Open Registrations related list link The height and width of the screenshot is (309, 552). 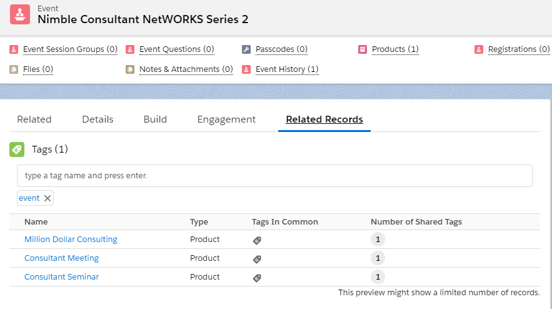click(518, 49)
